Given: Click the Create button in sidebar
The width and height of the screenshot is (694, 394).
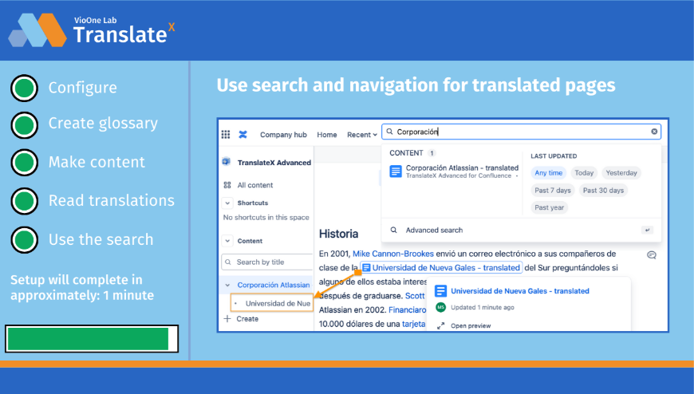Looking at the screenshot, I should [x=247, y=319].
